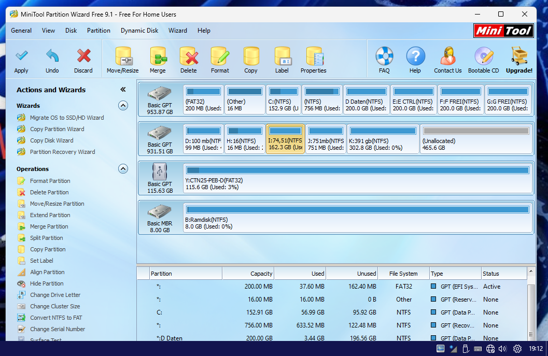This screenshot has width=548, height=356.
Task: Launch the Partition Recovery Wizard
Action: (x=63, y=152)
